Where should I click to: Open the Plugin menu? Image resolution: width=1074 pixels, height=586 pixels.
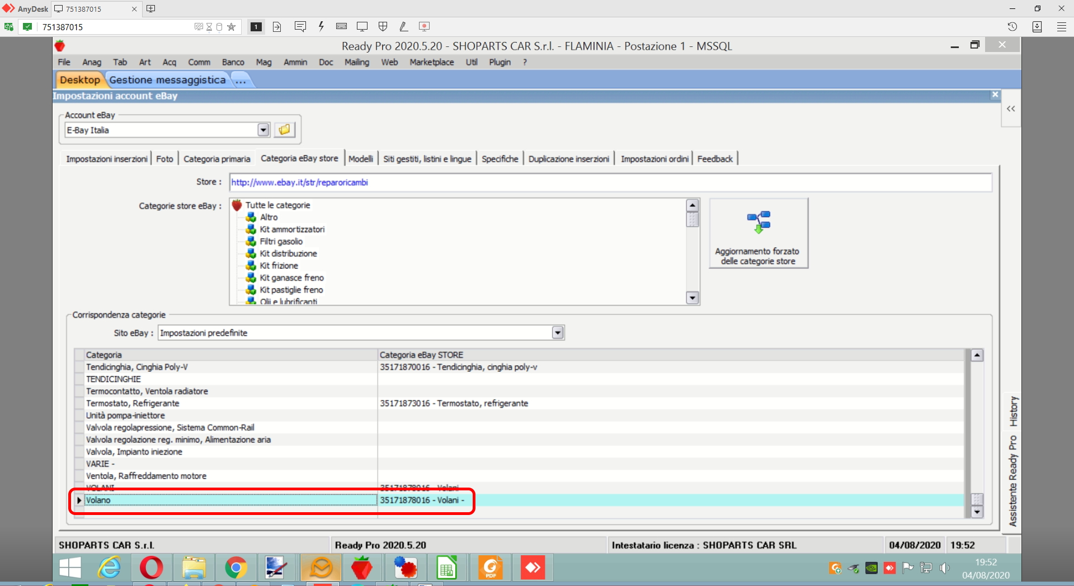click(x=500, y=62)
